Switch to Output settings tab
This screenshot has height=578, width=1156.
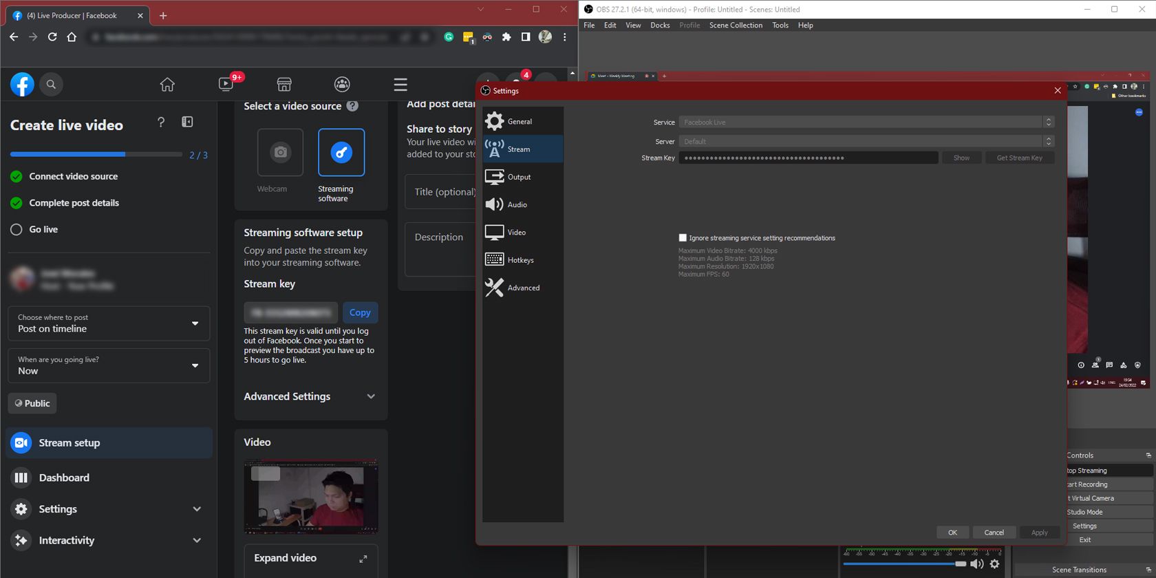click(523, 177)
